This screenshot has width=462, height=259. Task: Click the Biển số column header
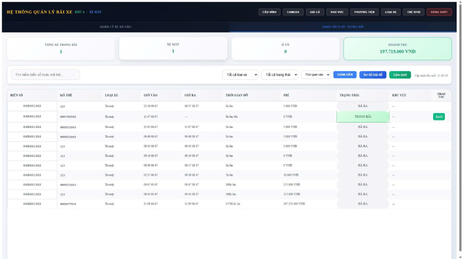click(x=17, y=95)
